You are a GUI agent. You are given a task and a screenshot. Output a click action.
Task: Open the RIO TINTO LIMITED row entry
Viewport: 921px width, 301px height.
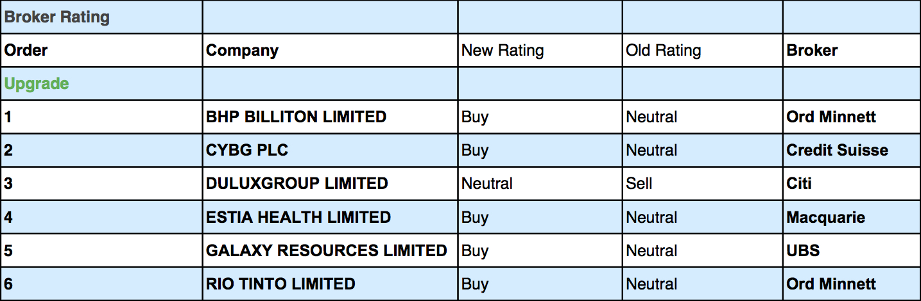click(280, 284)
